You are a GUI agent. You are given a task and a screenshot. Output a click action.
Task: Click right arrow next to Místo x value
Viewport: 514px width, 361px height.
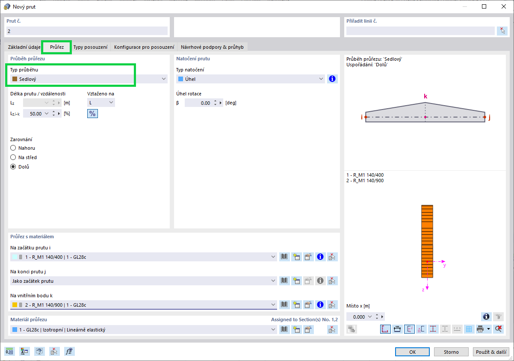[382, 317]
